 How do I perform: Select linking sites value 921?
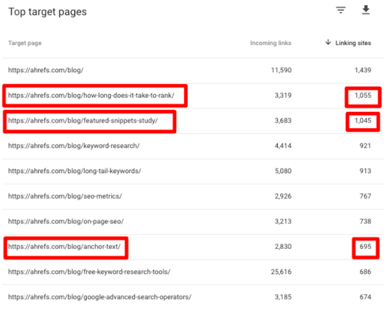(x=365, y=146)
